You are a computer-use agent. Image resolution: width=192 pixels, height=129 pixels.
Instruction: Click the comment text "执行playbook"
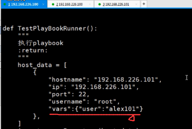click(x=40, y=43)
